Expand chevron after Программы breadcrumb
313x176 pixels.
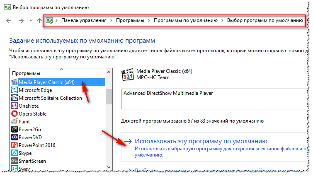coord(149,21)
